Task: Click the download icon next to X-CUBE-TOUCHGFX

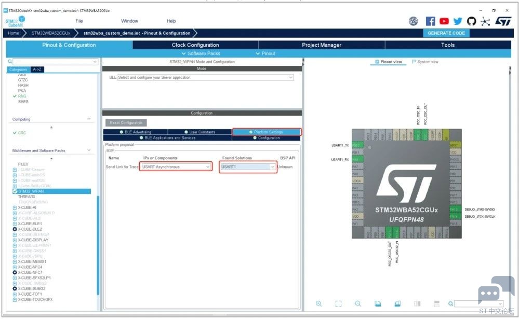Action: click(x=15, y=299)
